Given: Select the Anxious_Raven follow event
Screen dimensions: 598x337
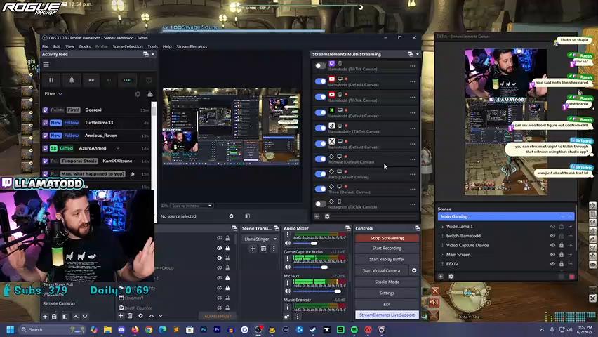Looking at the screenshot, I should coord(96,136).
